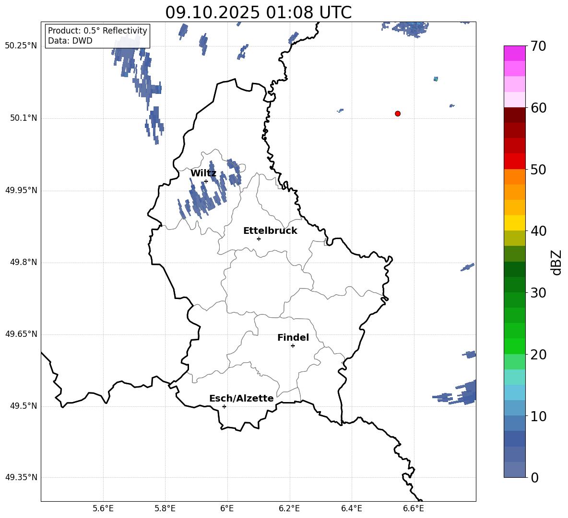568x518 pixels.
Task: Click the 49.65°N latitude label
Action: pyautogui.click(x=21, y=334)
